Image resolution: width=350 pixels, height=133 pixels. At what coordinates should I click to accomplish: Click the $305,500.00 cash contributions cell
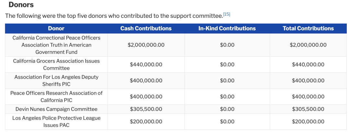pyautogui.click(x=146, y=109)
